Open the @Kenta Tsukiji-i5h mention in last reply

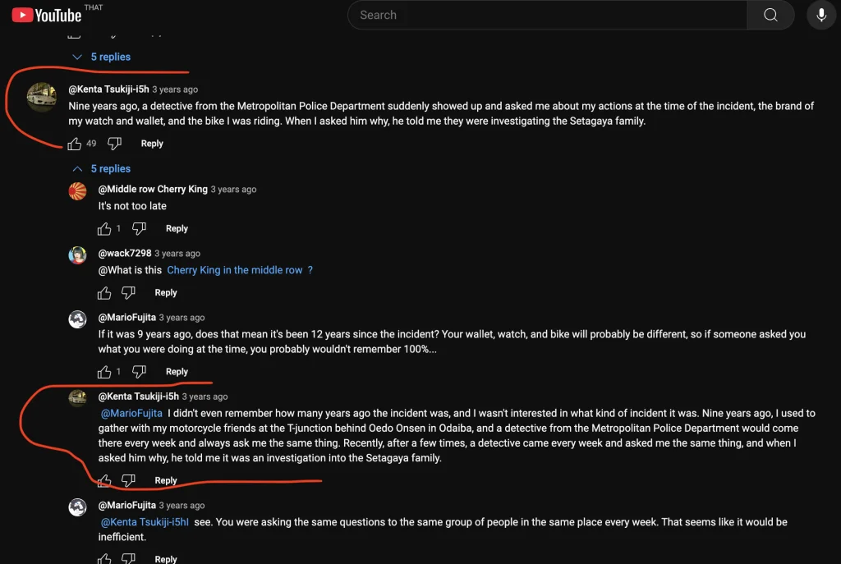click(145, 522)
